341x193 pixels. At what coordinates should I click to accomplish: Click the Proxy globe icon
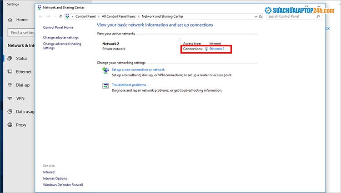pos(10,125)
